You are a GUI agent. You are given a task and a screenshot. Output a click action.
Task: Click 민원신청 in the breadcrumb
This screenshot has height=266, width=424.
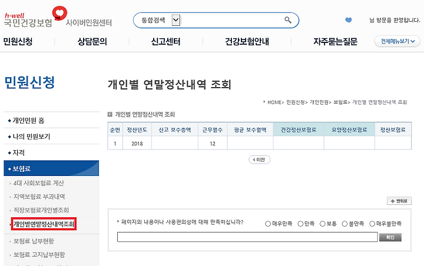tap(295, 102)
